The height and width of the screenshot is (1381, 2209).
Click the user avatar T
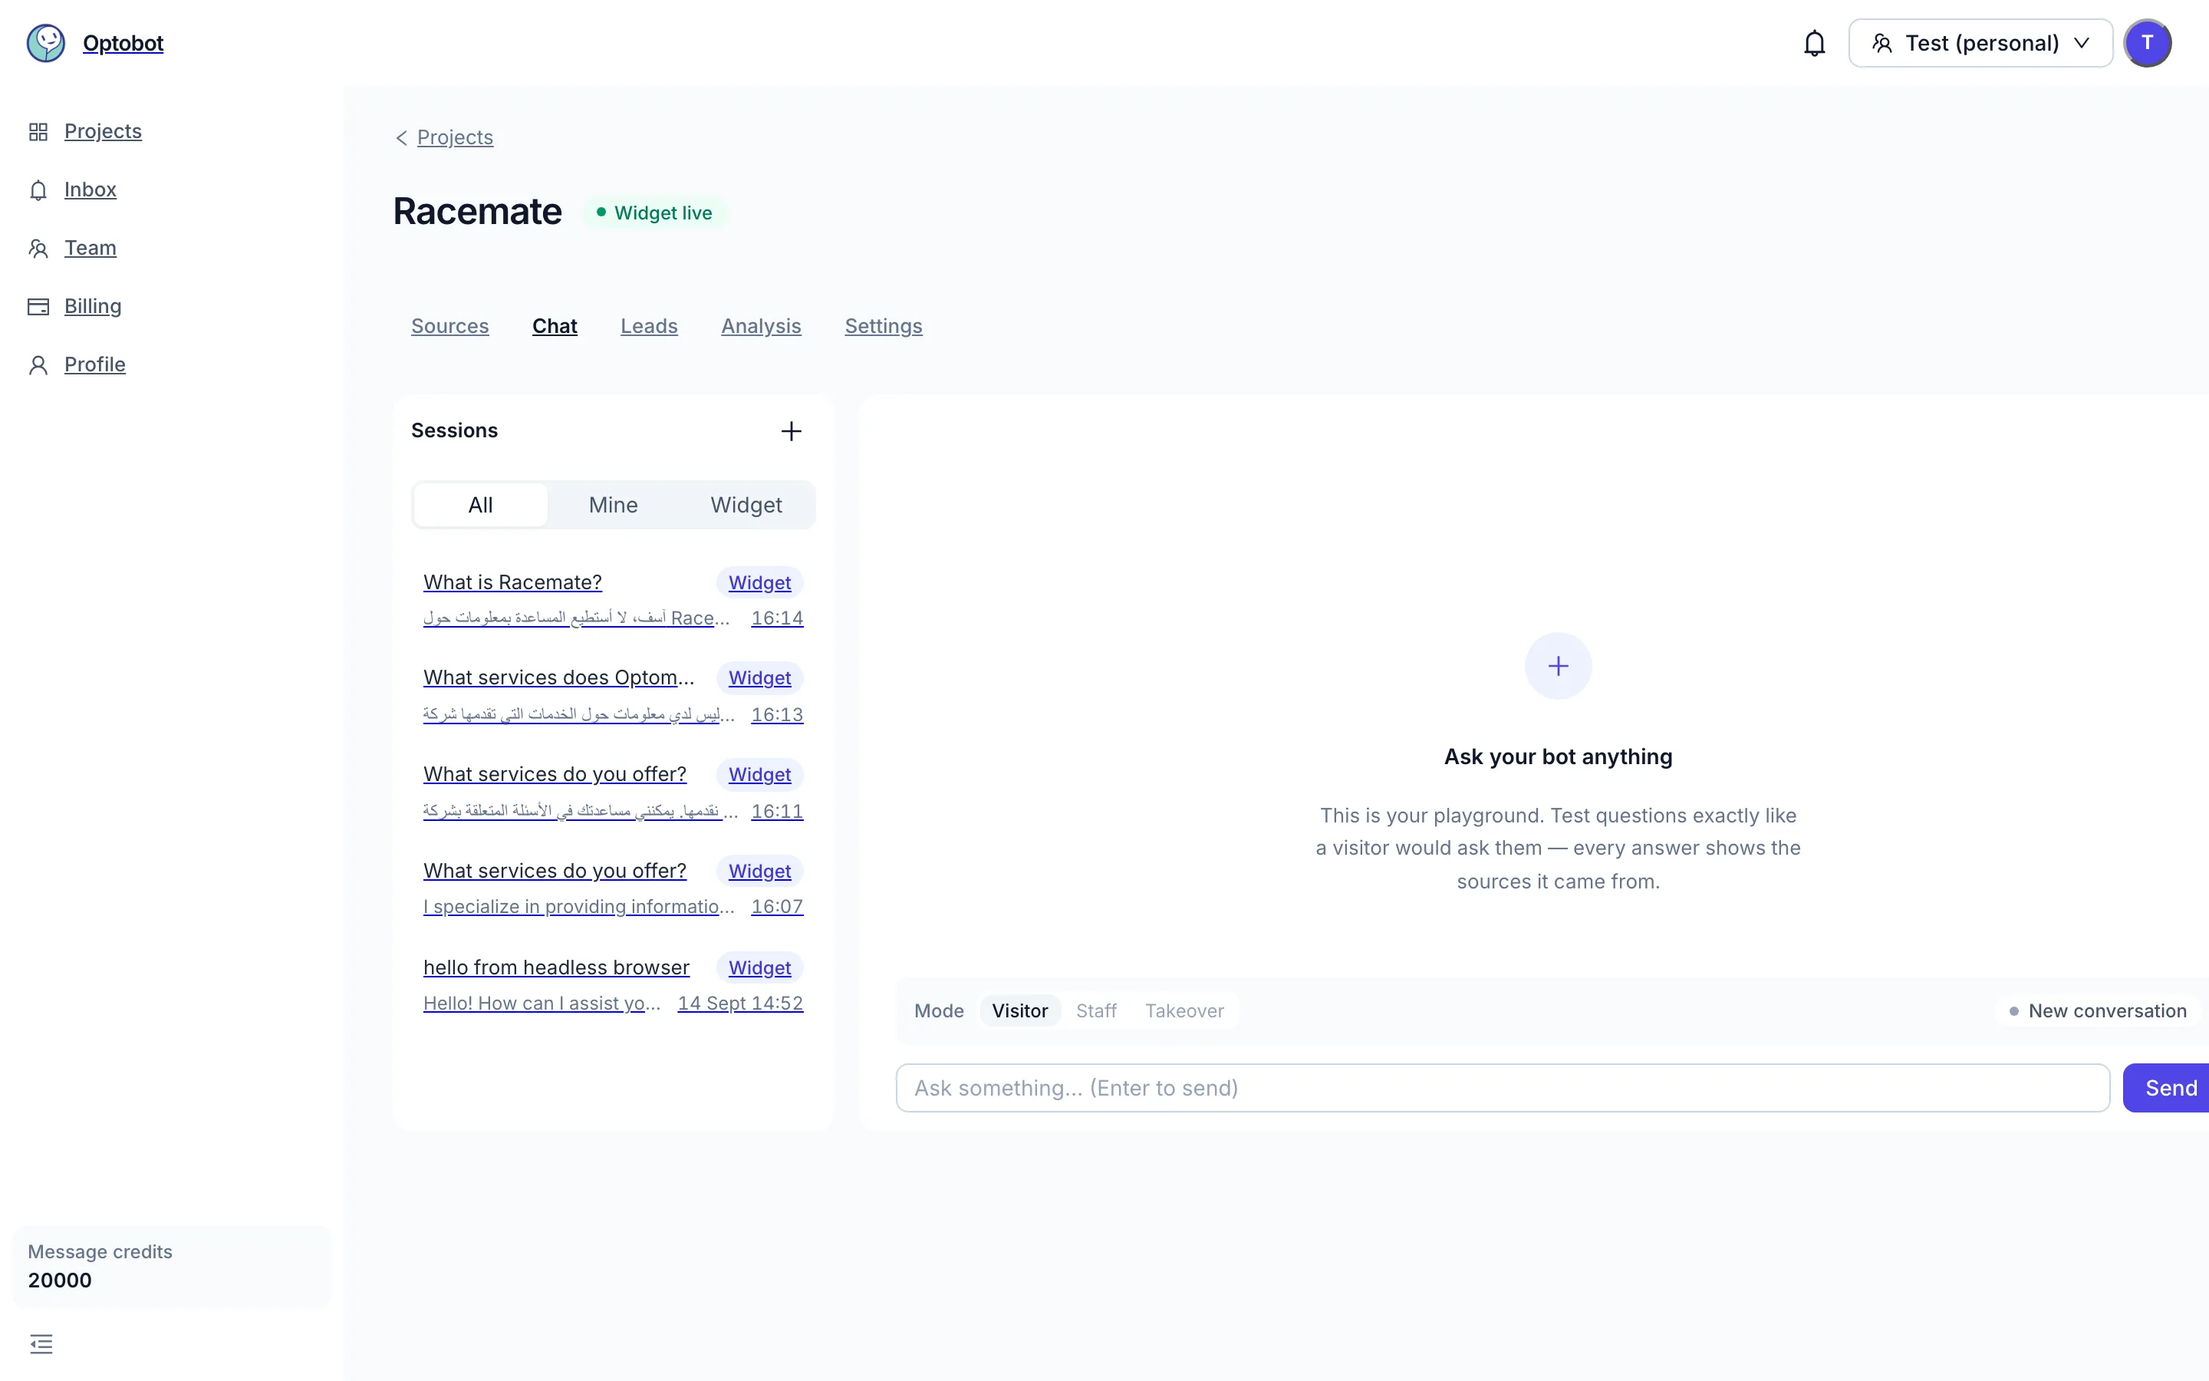pyautogui.click(x=2147, y=43)
